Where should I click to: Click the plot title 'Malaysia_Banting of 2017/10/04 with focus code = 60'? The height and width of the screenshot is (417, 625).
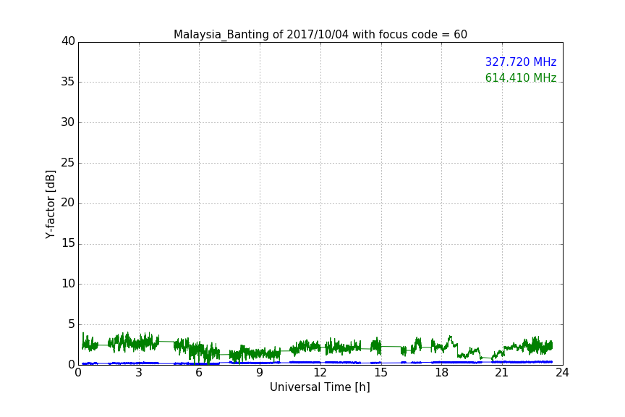[320, 35]
